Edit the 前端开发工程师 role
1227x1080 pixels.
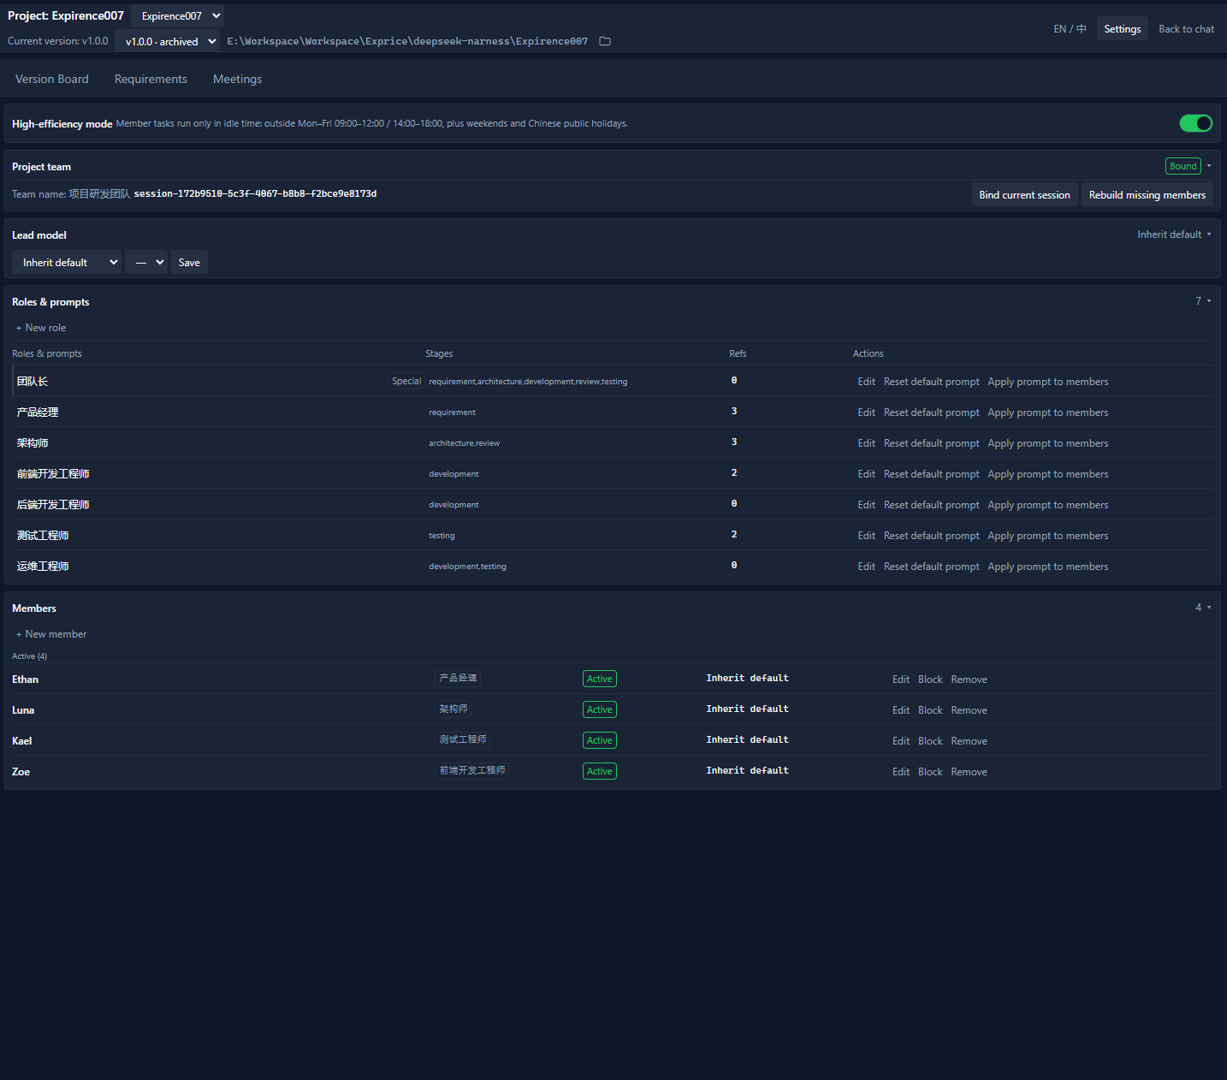click(x=866, y=474)
